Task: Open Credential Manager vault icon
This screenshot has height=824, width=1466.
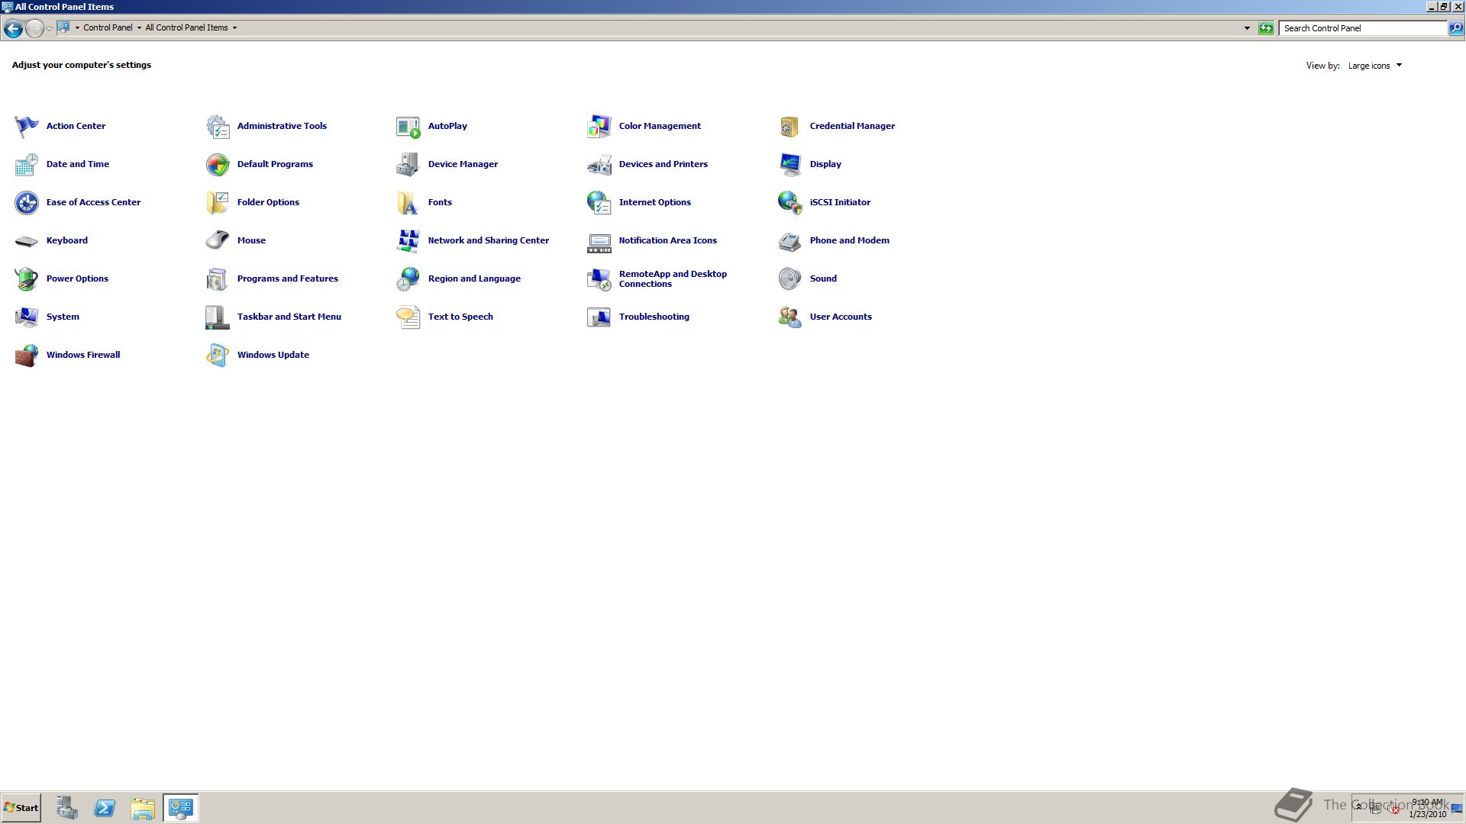Action: coord(790,127)
